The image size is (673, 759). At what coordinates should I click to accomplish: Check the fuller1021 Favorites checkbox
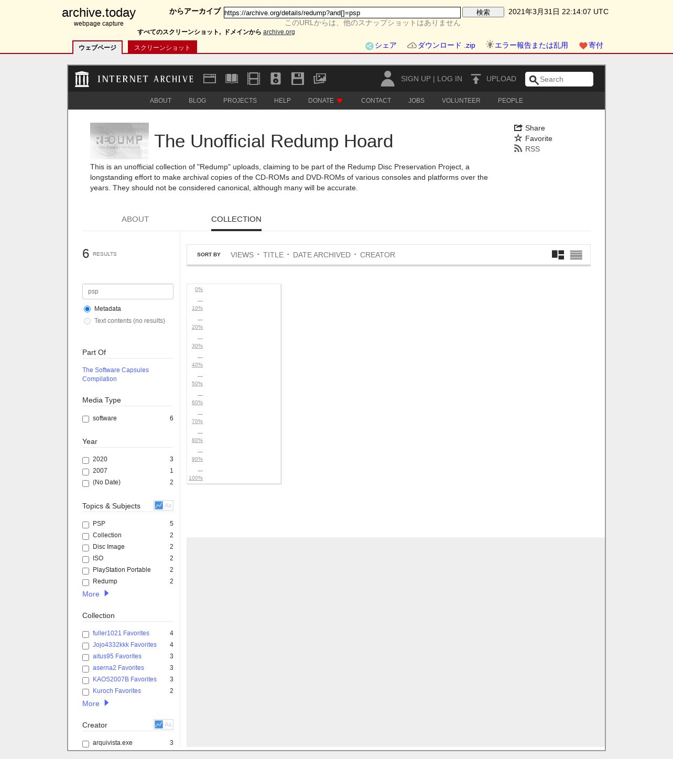(x=85, y=635)
